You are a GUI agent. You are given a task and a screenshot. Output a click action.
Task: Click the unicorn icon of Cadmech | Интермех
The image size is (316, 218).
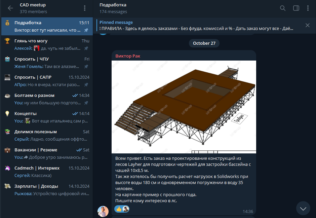[x=7, y=168]
